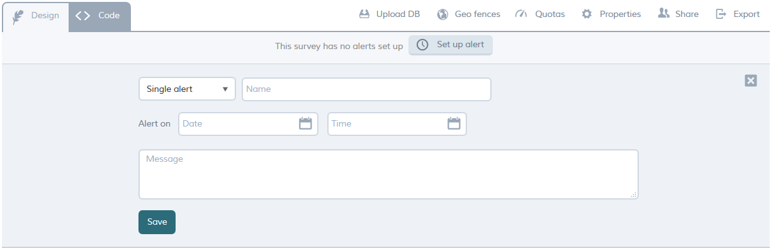Click into the Message text area
Image resolution: width=771 pixels, height=248 pixels.
coord(388,174)
